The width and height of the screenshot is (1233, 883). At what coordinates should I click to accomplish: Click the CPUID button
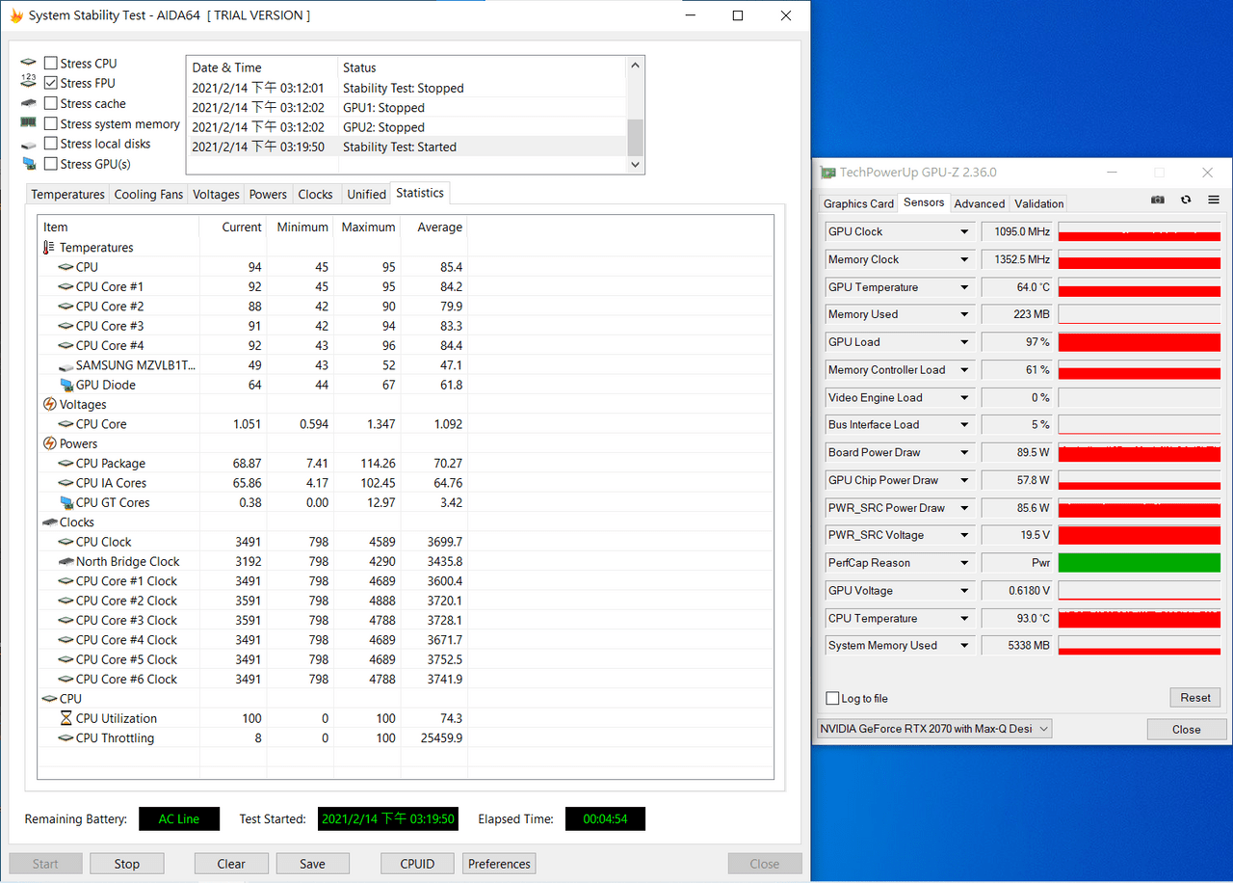click(x=417, y=864)
